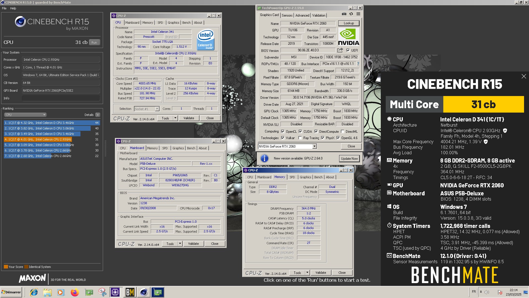Open Tools dropdown arrow in CPU-Z Memory window
The image size is (529, 298).
[x=307, y=273]
